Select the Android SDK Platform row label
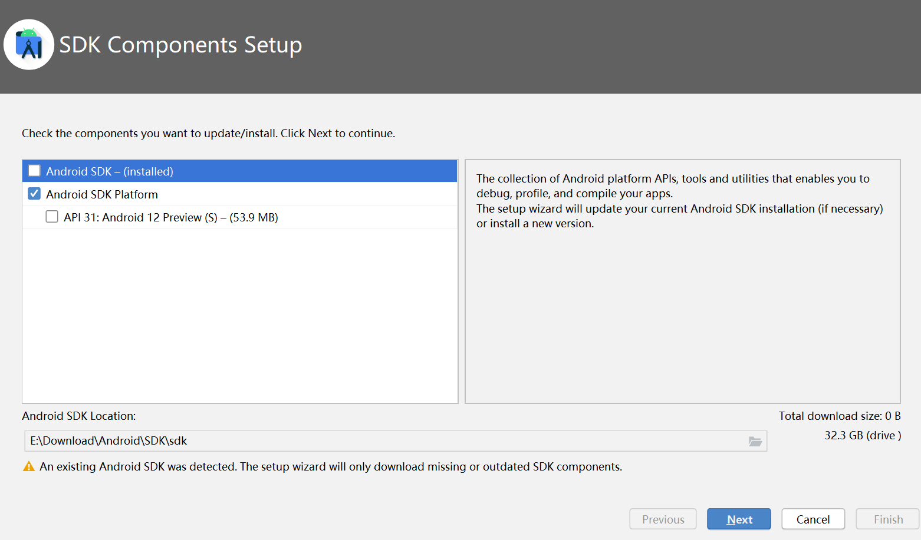The width and height of the screenshot is (921, 540). tap(102, 194)
